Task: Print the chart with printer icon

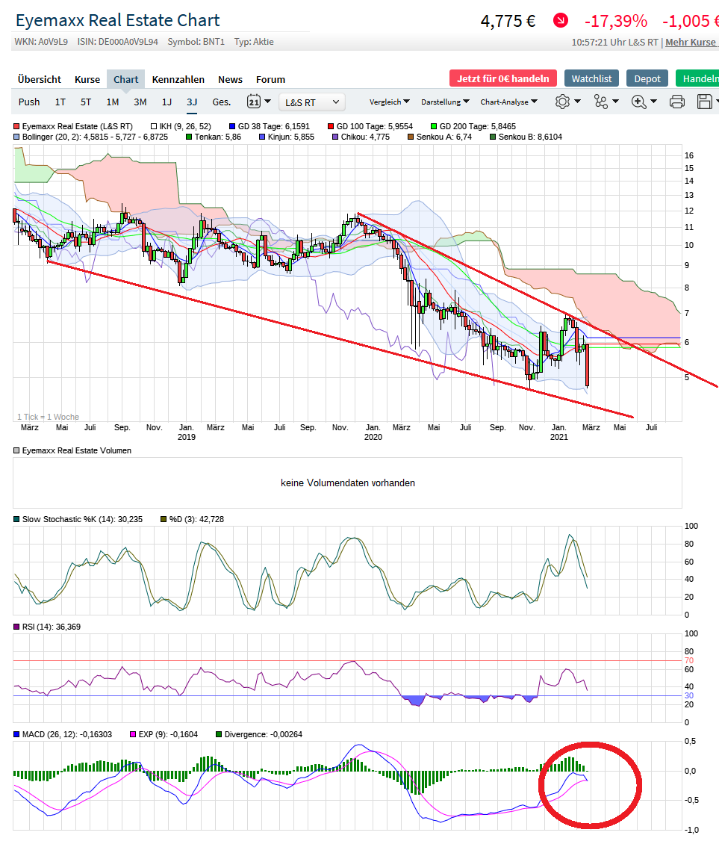Action: tap(676, 102)
